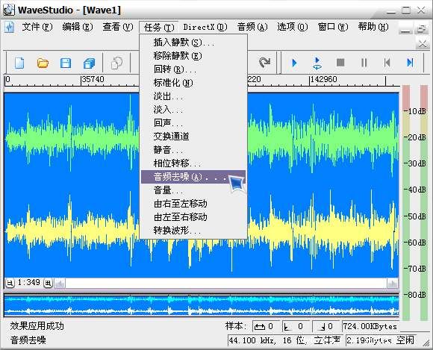Click the 44.100 kHz format status text
Viewport: 433px width, 350px height.
click(285, 340)
